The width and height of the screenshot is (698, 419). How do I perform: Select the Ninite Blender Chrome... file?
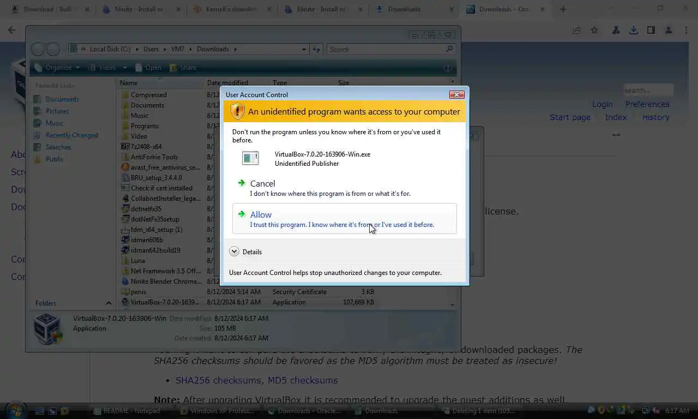pyautogui.click(x=161, y=282)
